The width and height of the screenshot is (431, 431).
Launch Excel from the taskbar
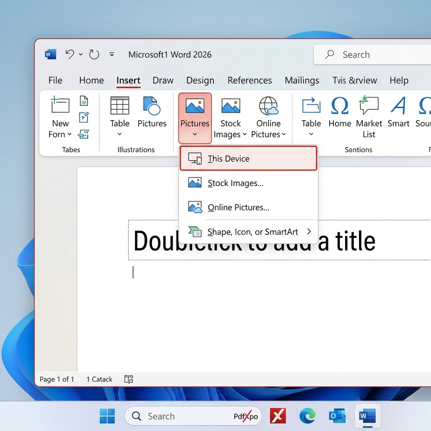[x=278, y=416]
